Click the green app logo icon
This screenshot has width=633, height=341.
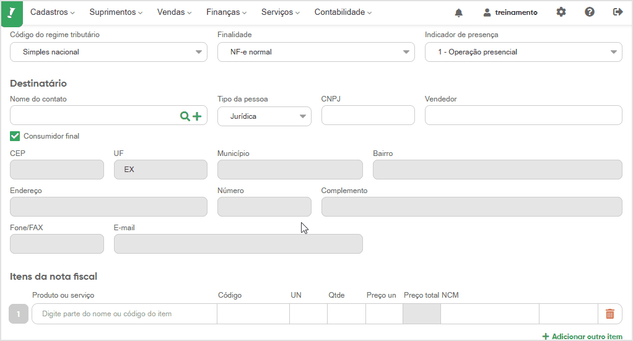point(12,13)
